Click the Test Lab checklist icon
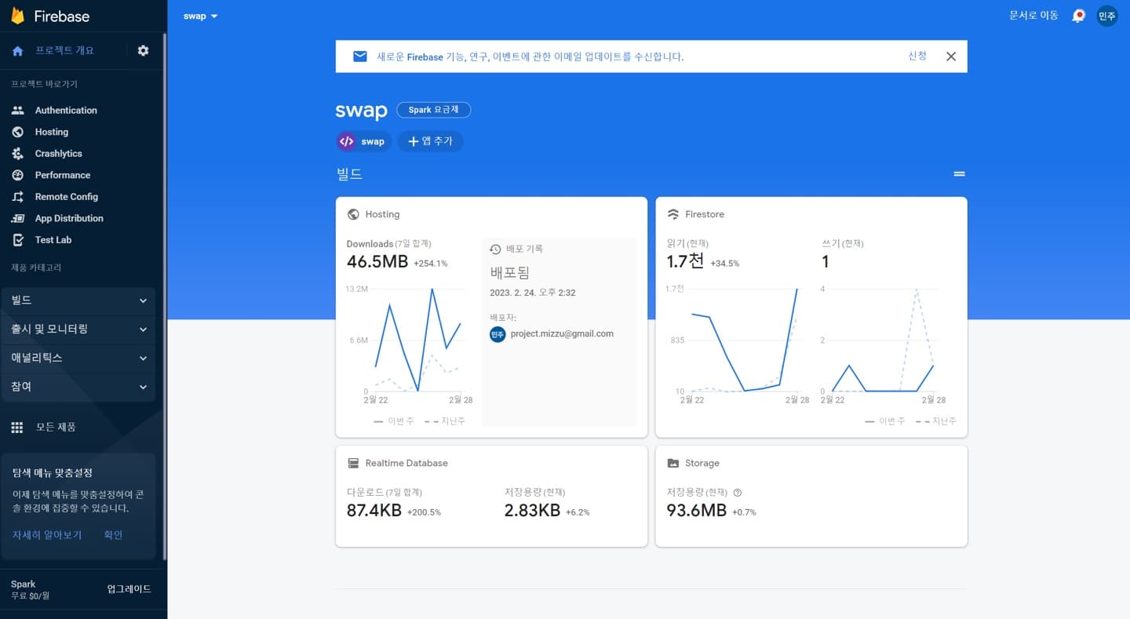The image size is (1130, 619). [x=18, y=240]
